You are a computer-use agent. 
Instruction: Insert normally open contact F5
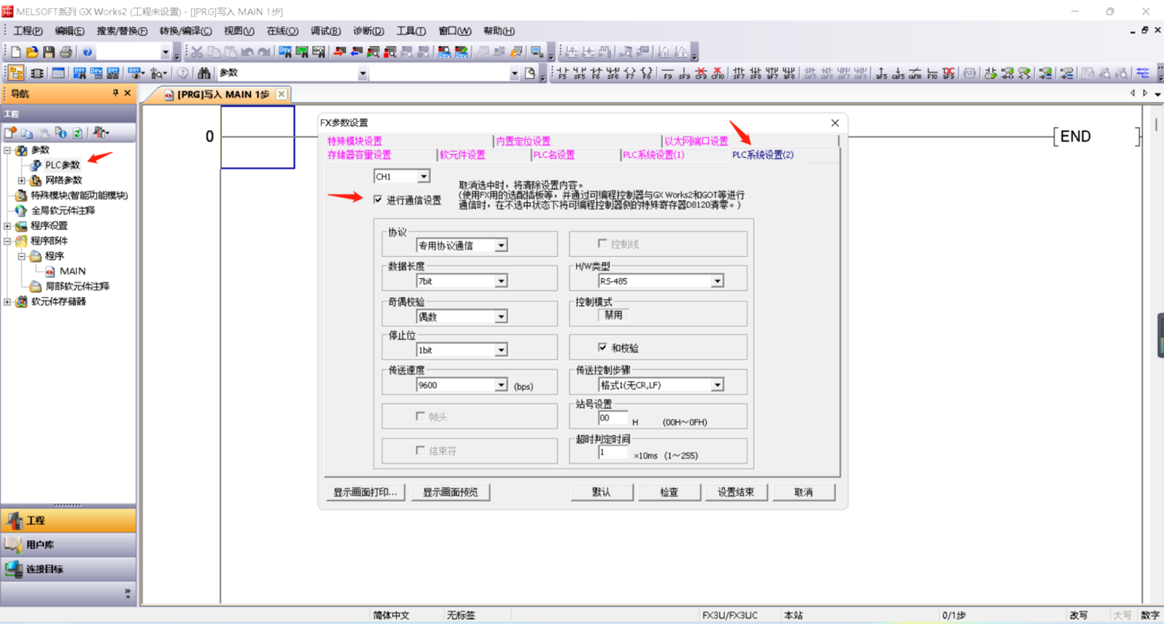point(563,73)
